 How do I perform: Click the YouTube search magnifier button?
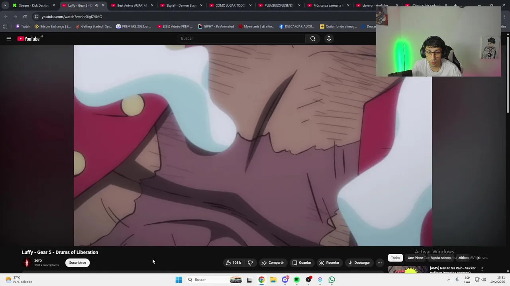click(313, 39)
